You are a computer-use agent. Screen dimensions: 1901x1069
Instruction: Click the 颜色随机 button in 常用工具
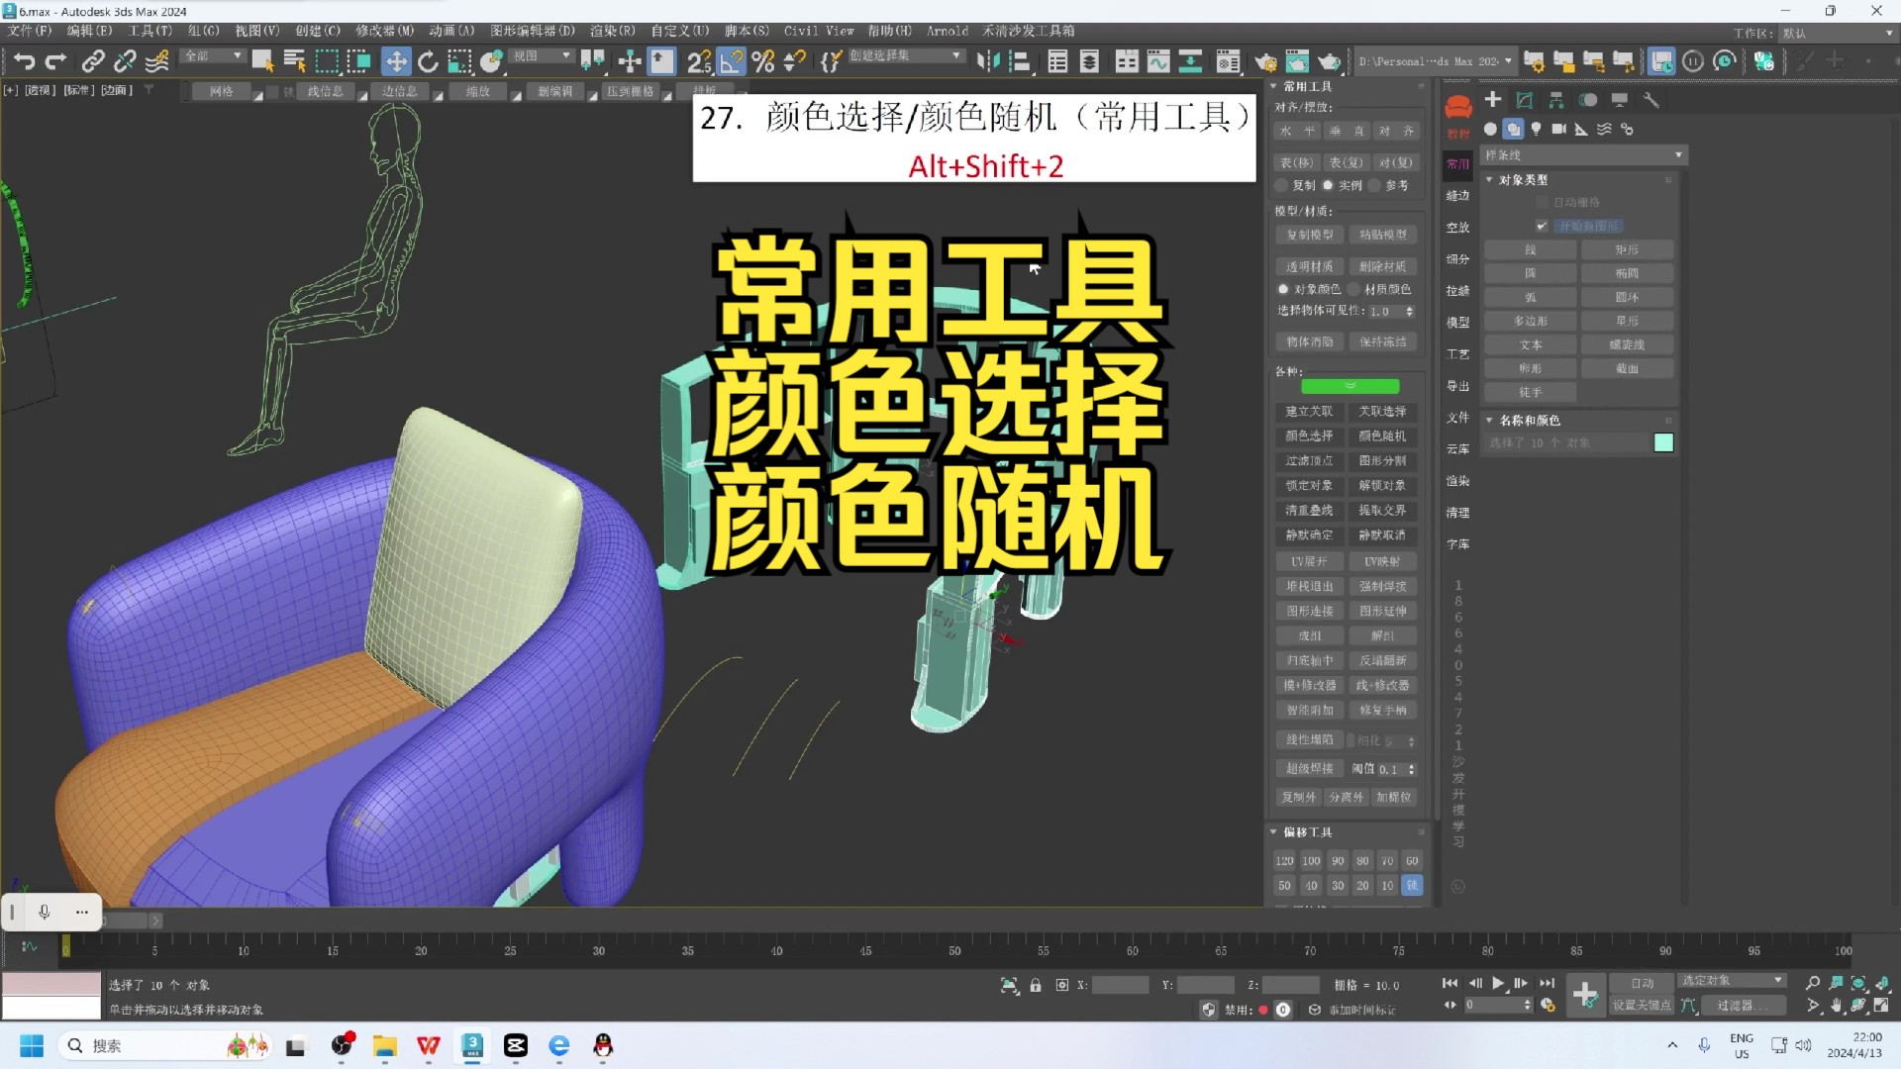coord(1383,436)
